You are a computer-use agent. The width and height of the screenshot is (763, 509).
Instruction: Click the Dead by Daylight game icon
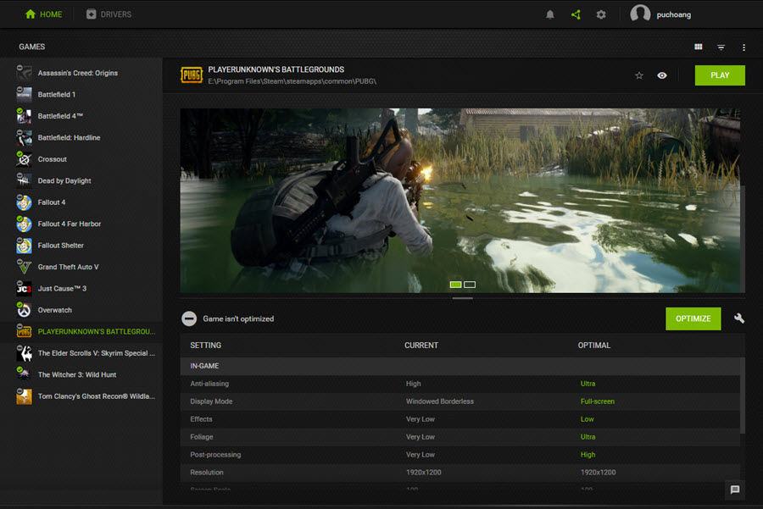tap(24, 180)
